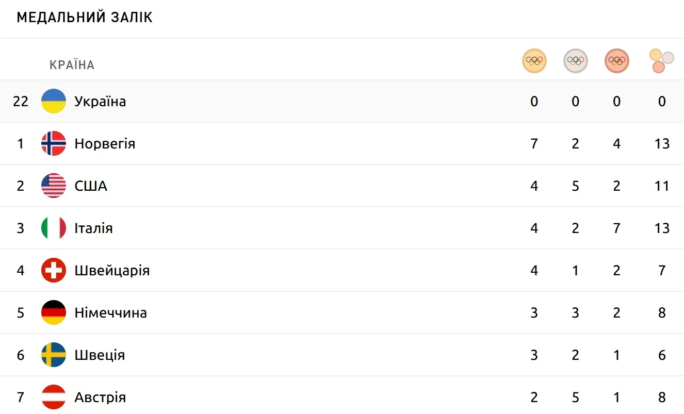Click the silver medal column icon
This screenshot has height=414, width=684.
pos(575,61)
